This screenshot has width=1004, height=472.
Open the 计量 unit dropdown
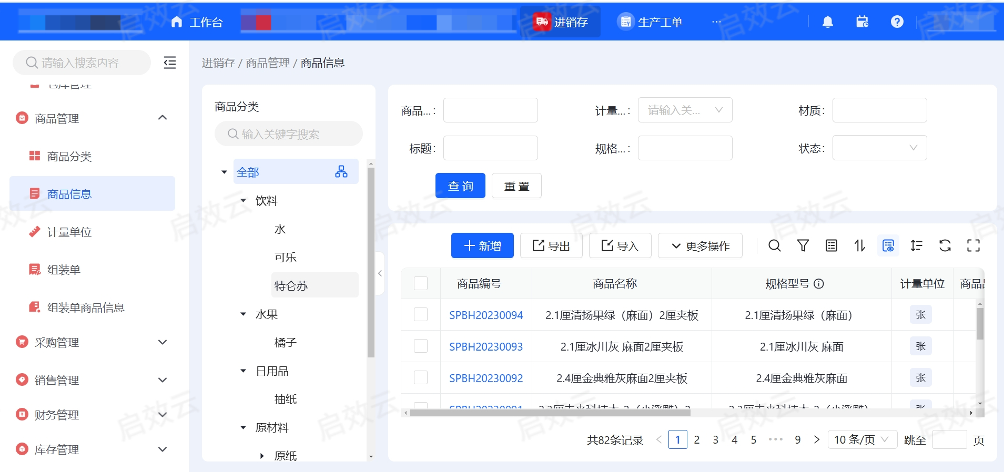tap(685, 110)
